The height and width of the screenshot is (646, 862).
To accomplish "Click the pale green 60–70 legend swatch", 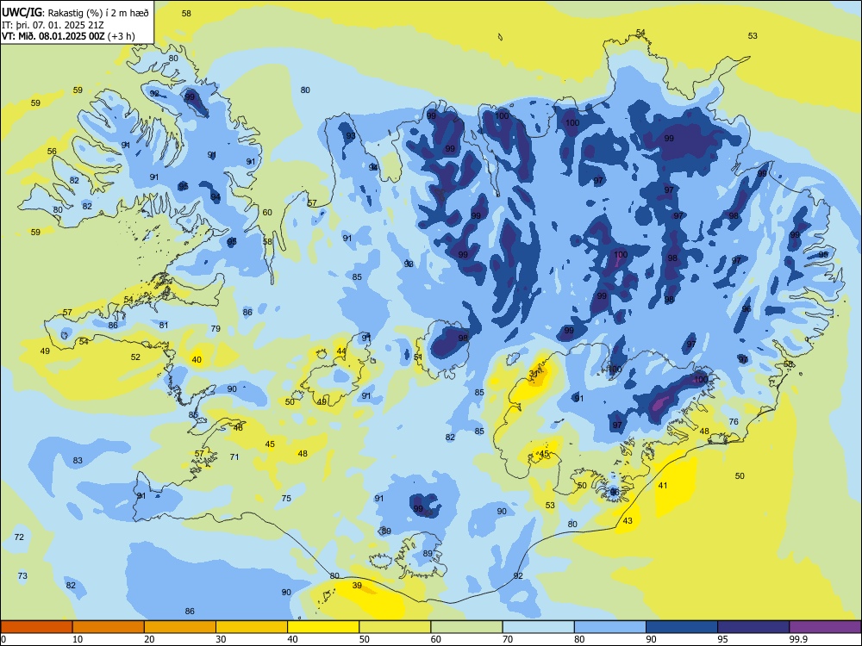I will click(466, 627).
